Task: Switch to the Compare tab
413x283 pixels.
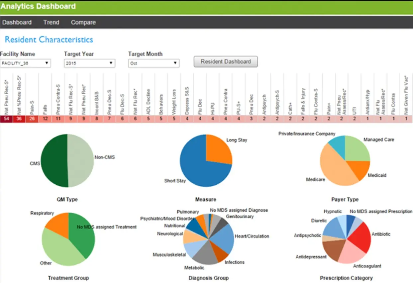Action: click(83, 22)
